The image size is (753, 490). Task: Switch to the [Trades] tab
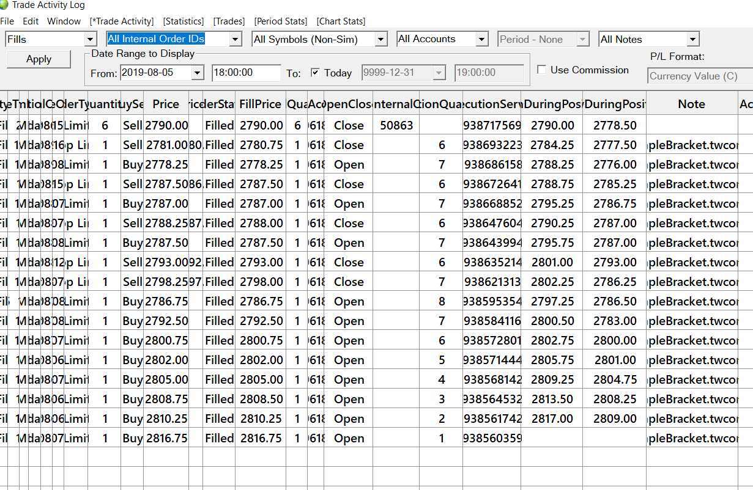point(229,21)
